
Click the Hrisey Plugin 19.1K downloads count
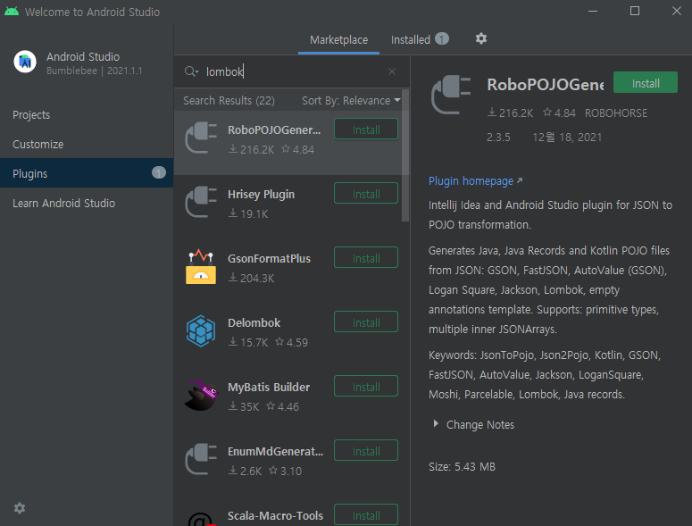point(248,214)
